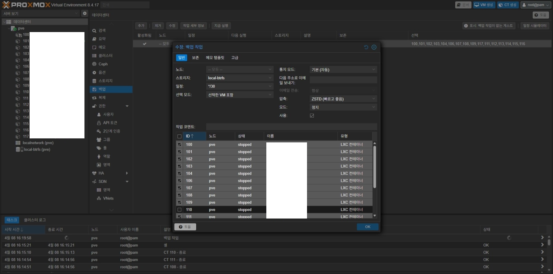Click the gear icon beside server view
Screen dimensions: 553x274
click(85, 13)
